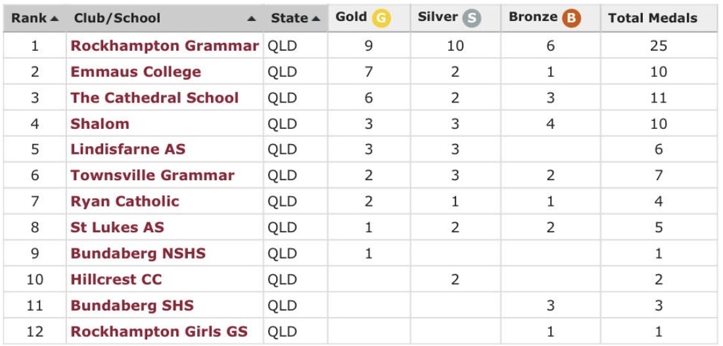Click the bronze medal B icon
Screen dimensions: 723x346
coord(571,18)
